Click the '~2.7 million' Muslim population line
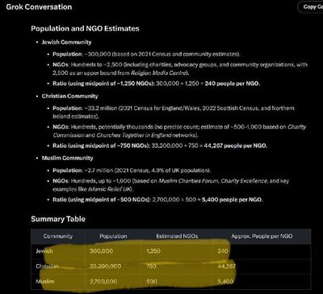323x294 pixels. point(132,170)
